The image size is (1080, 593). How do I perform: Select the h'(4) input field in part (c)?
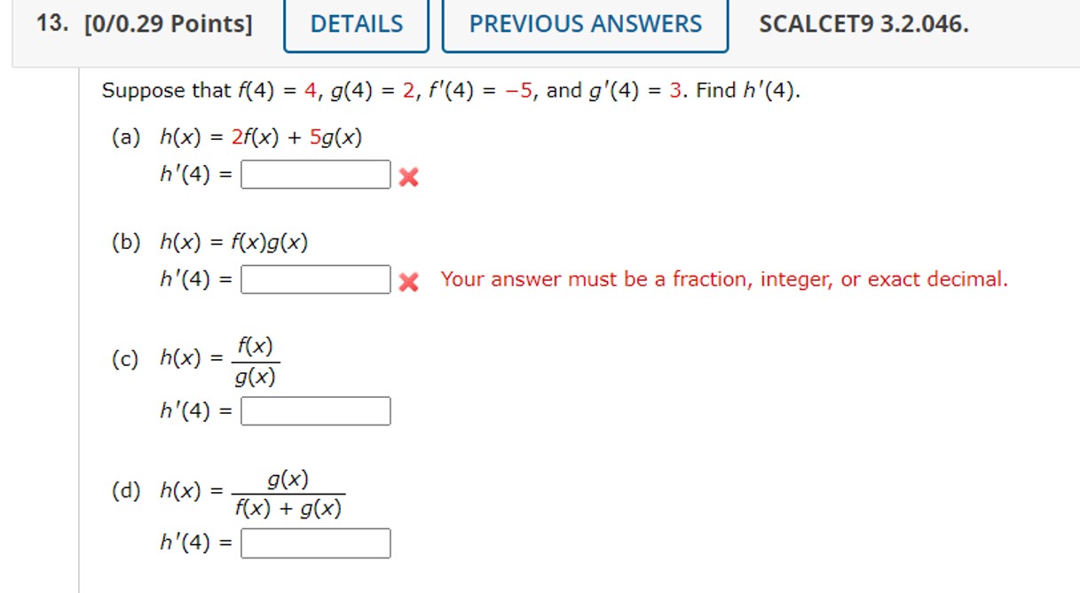[317, 410]
